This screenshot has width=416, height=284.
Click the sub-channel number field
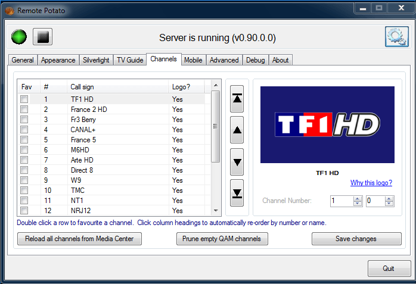point(375,201)
